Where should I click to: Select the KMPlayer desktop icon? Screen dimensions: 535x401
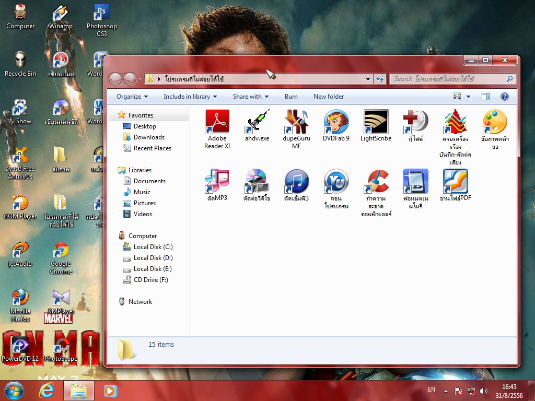pyautogui.click(x=61, y=302)
